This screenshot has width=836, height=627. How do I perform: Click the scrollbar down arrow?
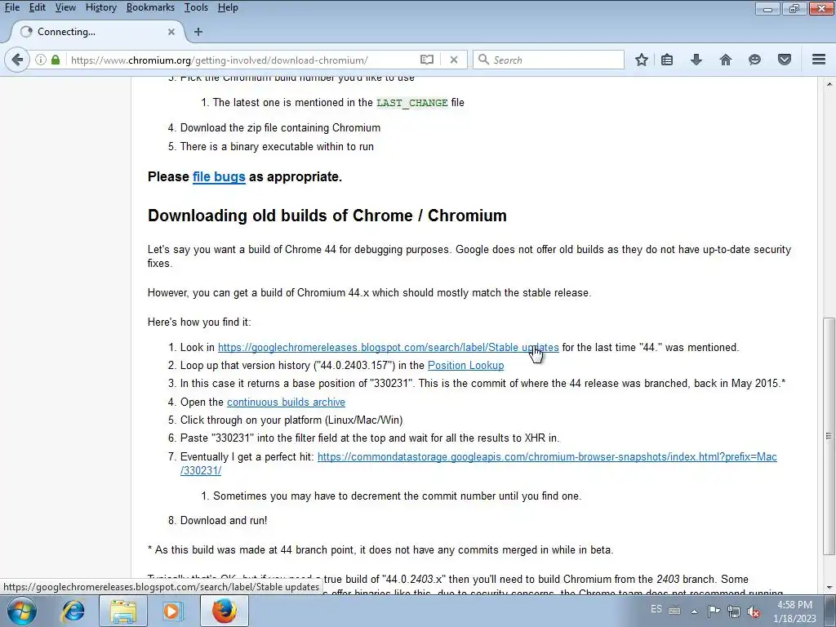pos(829,587)
